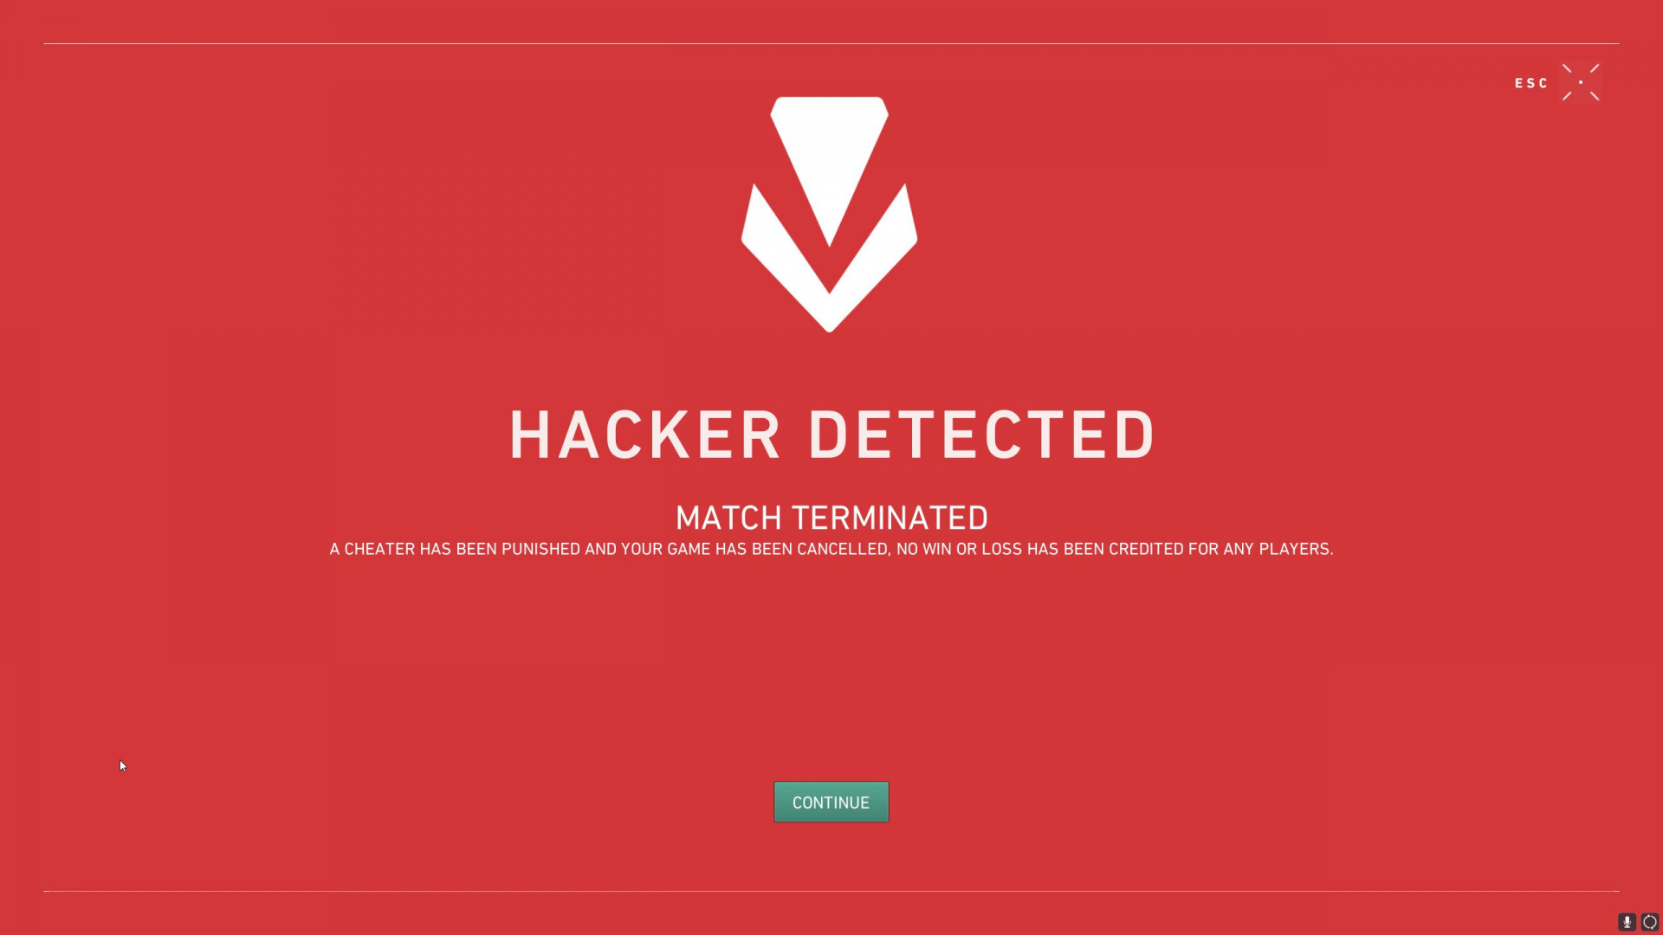Dismiss the hacker detected notice via Continue
Viewport: 1663px width, 935px height.
click(831, 802)
